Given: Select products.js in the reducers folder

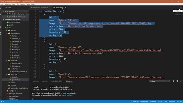Looking at the screenshot, I should [x=16, y=80].
